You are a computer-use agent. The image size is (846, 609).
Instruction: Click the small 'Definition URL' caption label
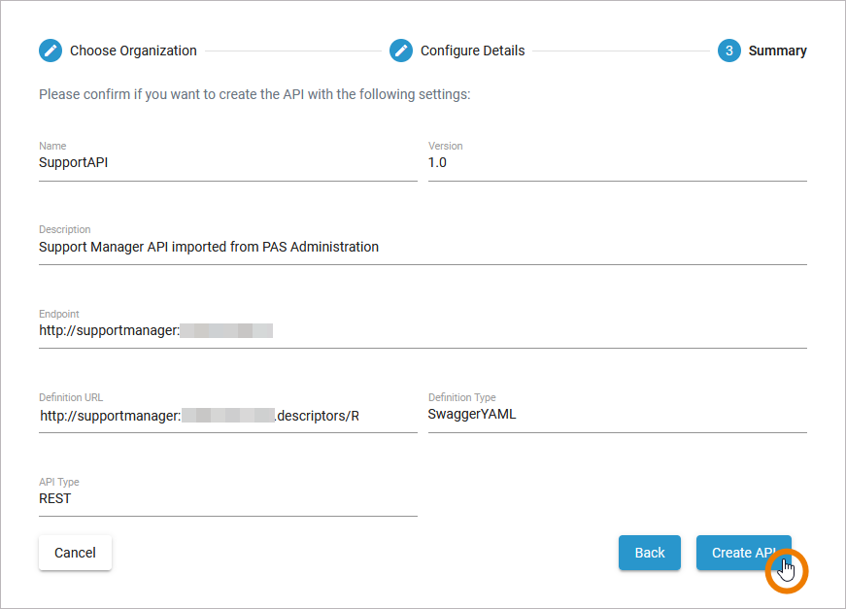point(71,397)
